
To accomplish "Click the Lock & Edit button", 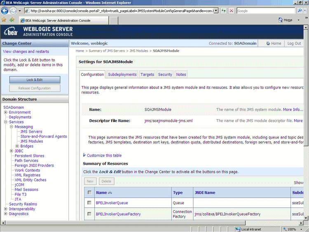I will pos(35,80).
